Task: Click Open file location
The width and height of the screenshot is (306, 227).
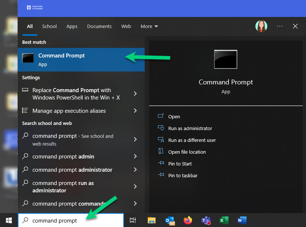Action: coord(187,152)
